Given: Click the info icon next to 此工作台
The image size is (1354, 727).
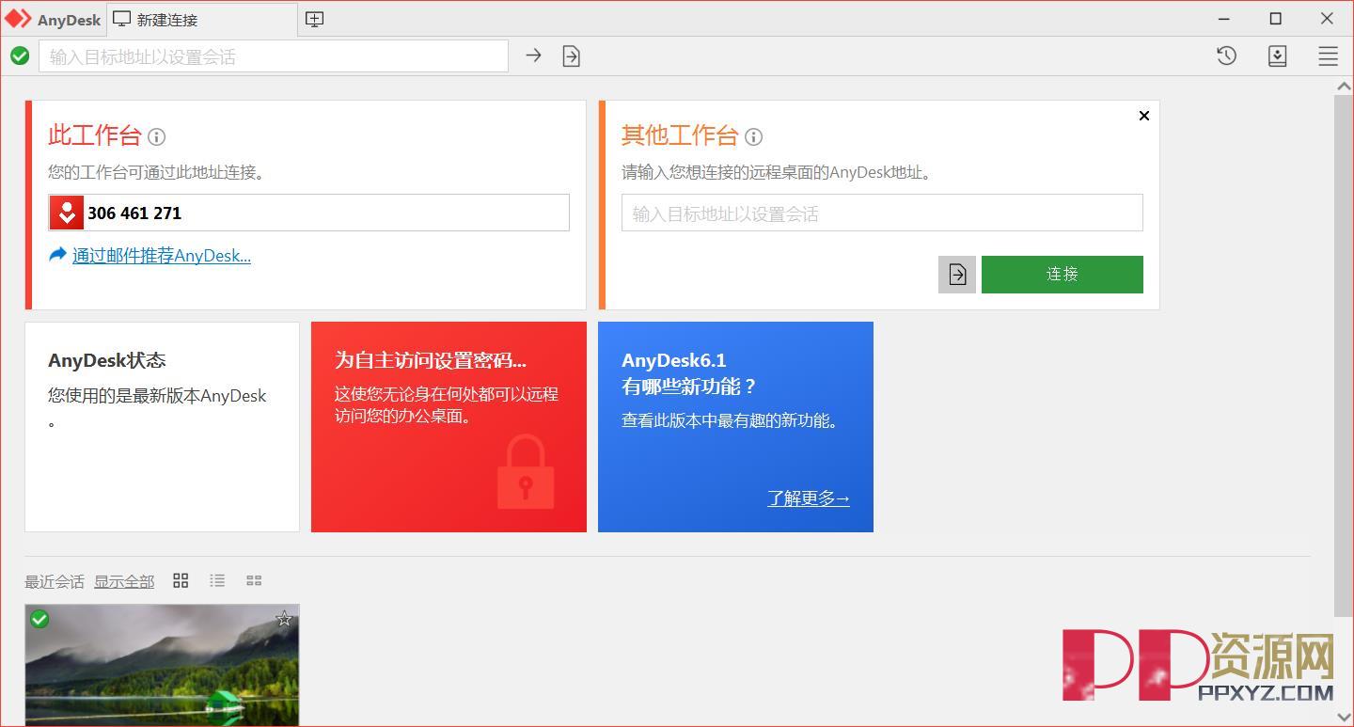Looking at the screenshot, I should pyautogui.click(x=156, y=137).
